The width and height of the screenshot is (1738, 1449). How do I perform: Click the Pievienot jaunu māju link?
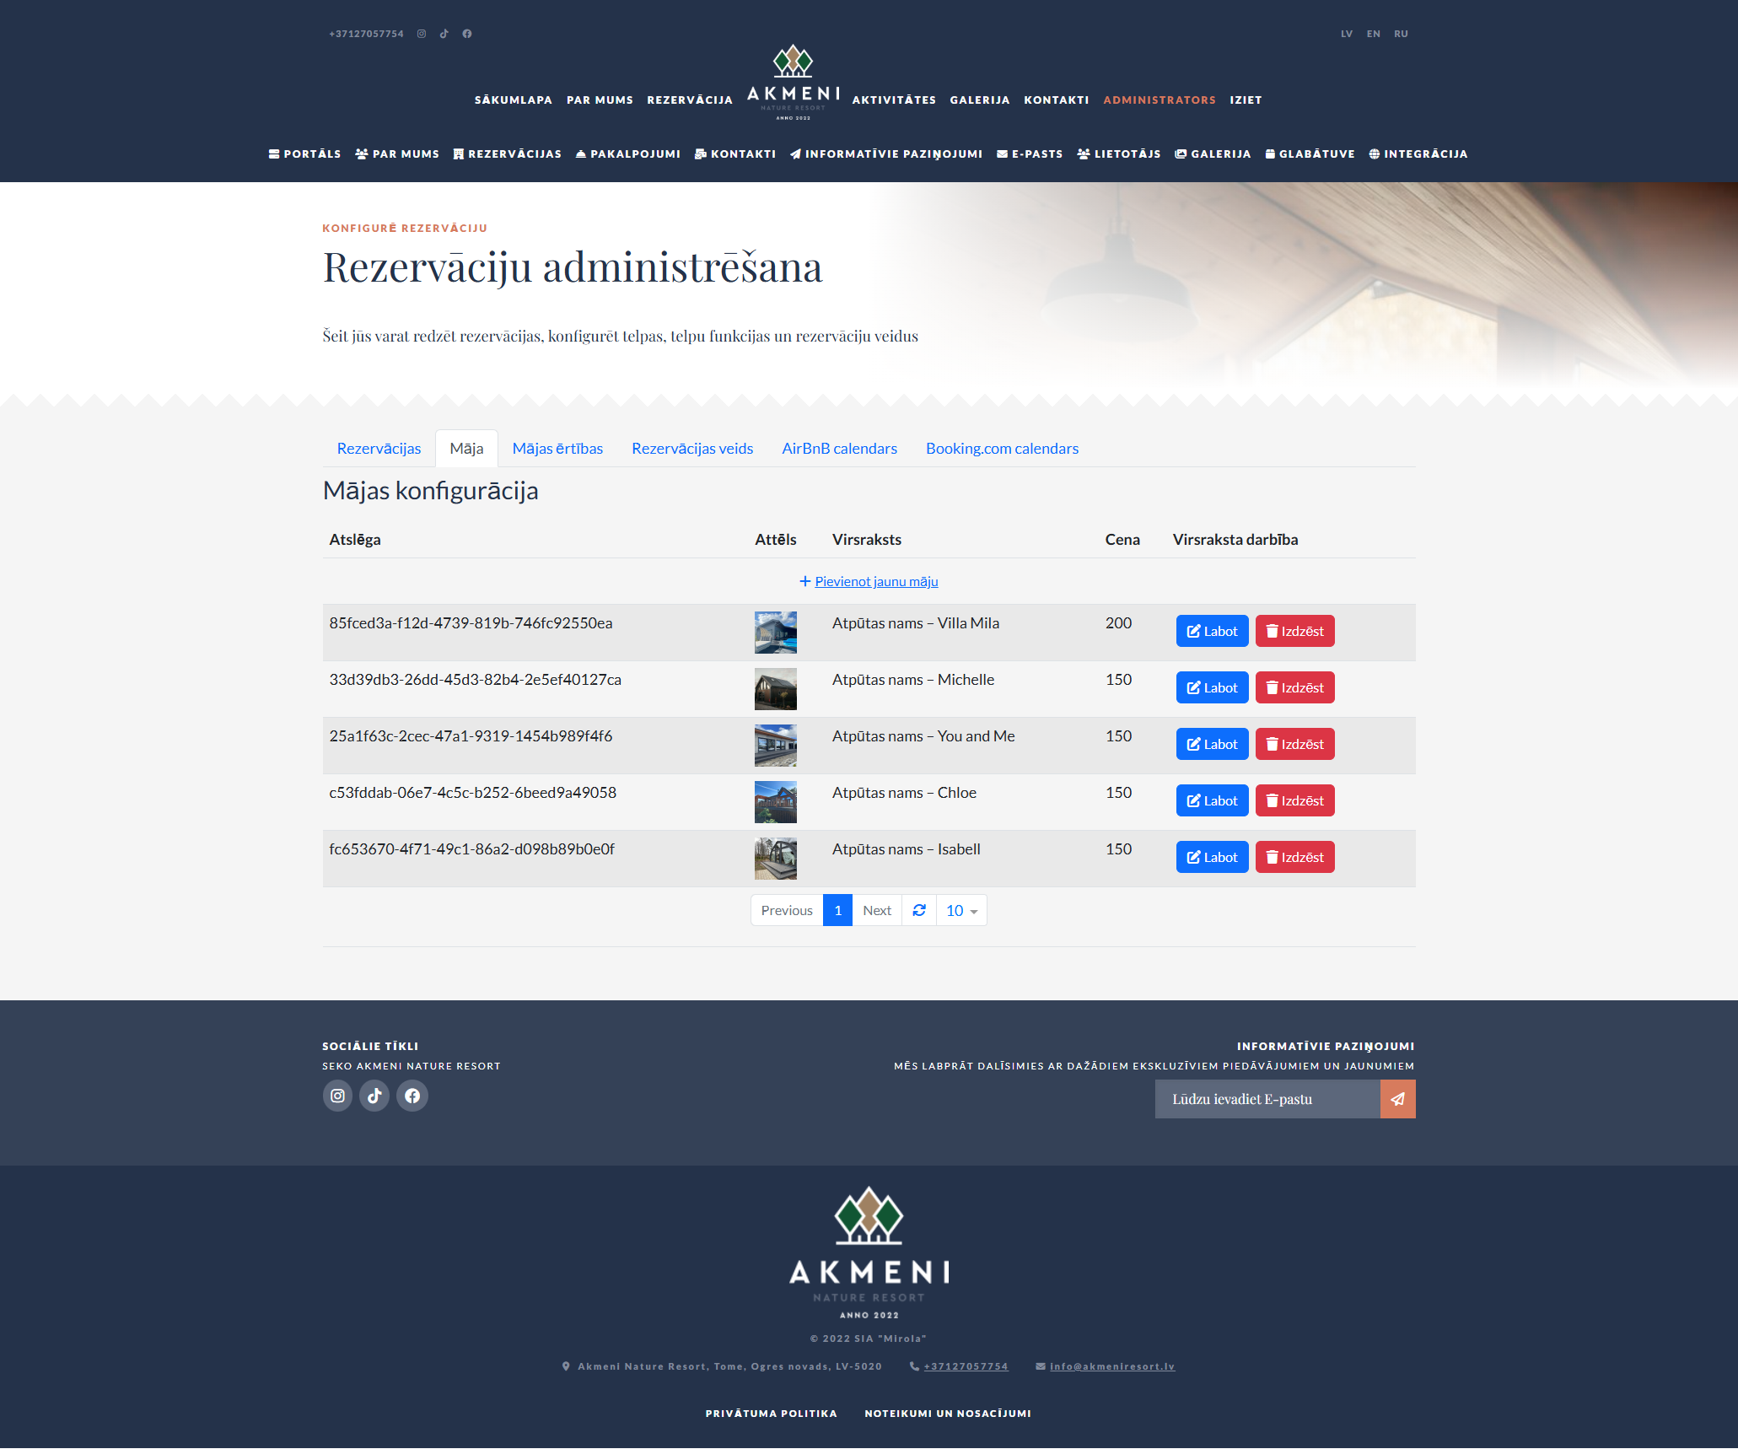(875, 581)
